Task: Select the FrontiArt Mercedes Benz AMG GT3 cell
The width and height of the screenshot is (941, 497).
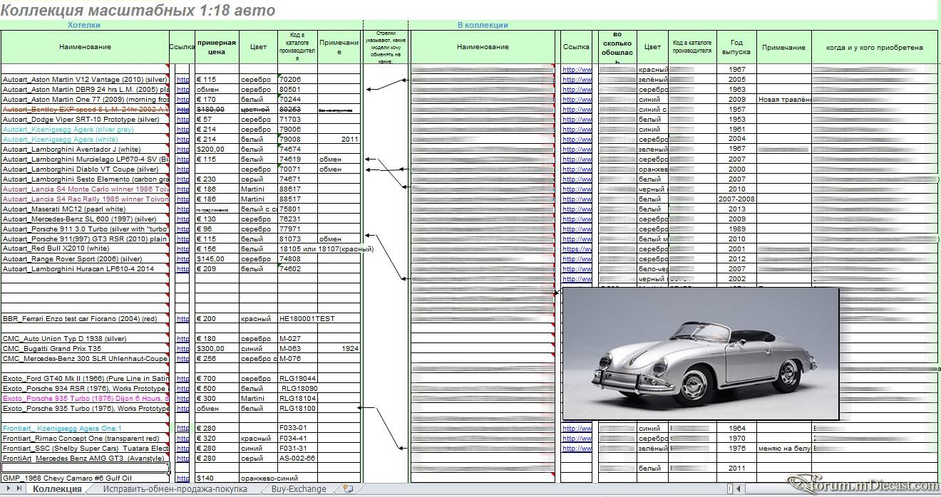Action: [x=85, y=459]
